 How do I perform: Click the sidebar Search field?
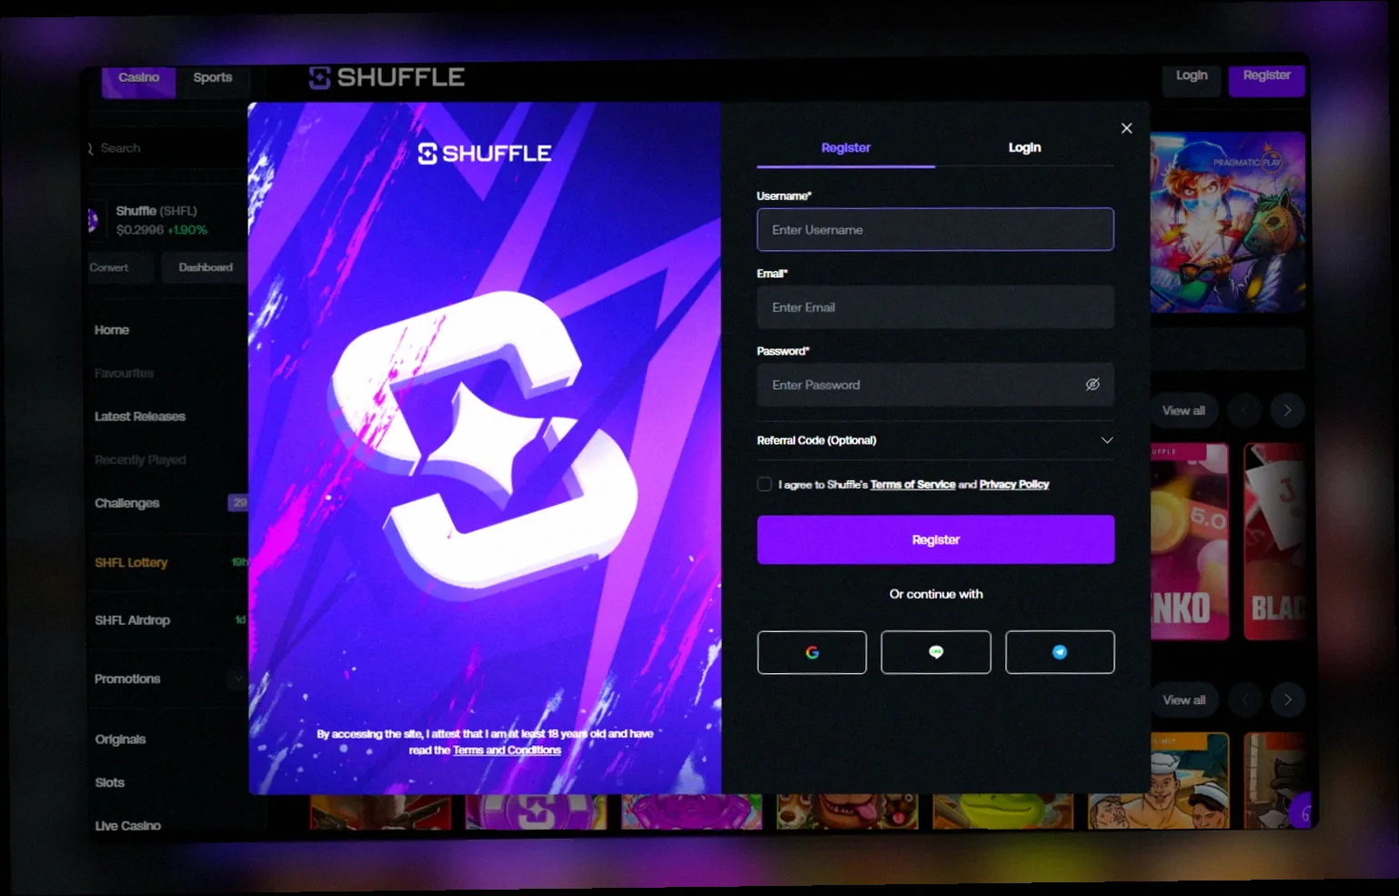(x=166, y=148)
